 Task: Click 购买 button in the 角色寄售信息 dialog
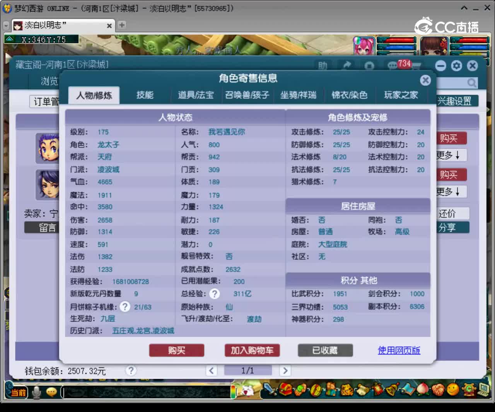pyautogui.click(x=177, y=351)
